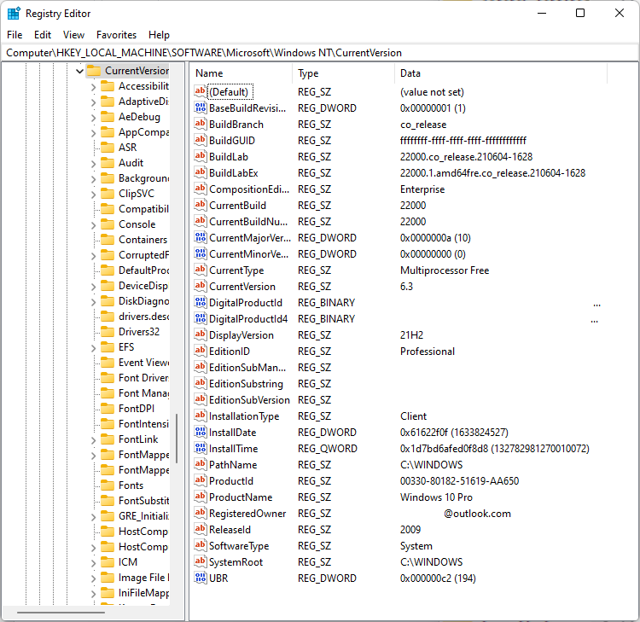Image resolution: width=640 pixels, height=622 pixels.
Task: Click the DWORD icon beside CurrentMajorVersion
Action: pyautogui.click(x=200, y=237)
